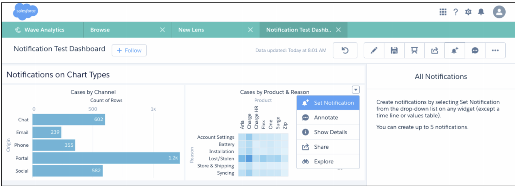Click the Charge HR product column label

click(256, 118)
